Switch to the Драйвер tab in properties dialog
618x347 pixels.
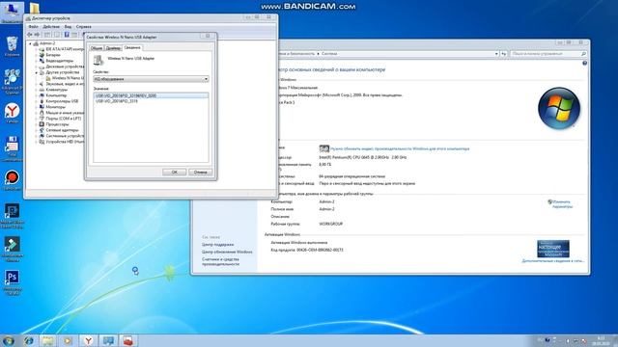[x=113, y=48]
